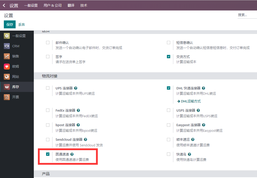257x178 pixels.
Task: Click 使用顺丰速递计算运费 description text
Action: click(x=193, y=145)
